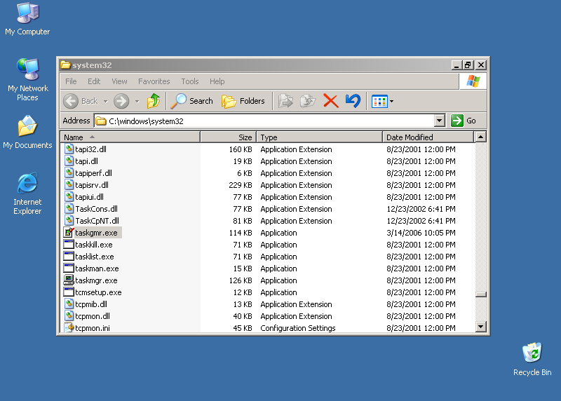Viewport: 561px width, 401px height.
Task: Click the Copy To toolbar icon
Action: 308,101
